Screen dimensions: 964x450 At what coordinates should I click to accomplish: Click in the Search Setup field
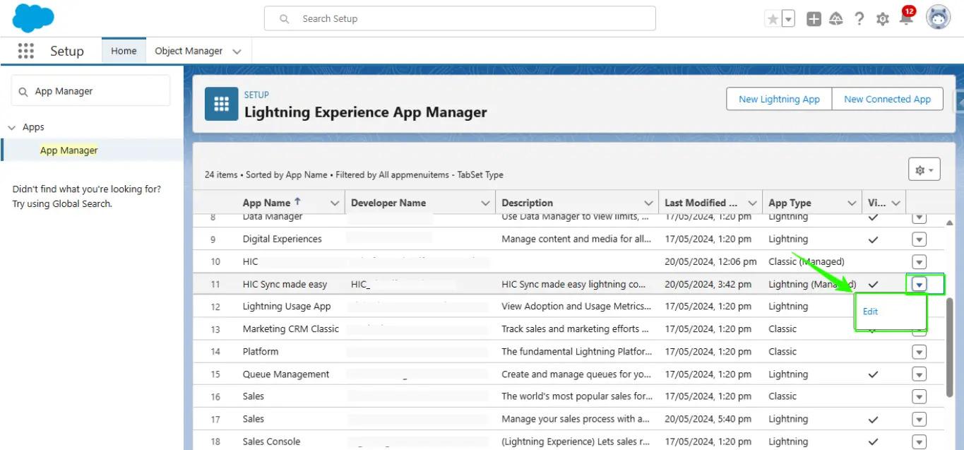tap(466, 19)
